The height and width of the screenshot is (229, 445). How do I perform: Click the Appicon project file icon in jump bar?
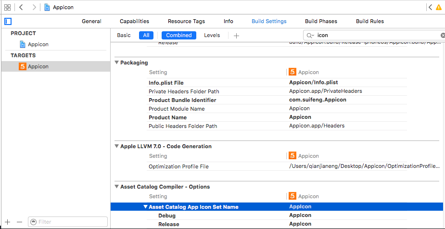[47, 7]
